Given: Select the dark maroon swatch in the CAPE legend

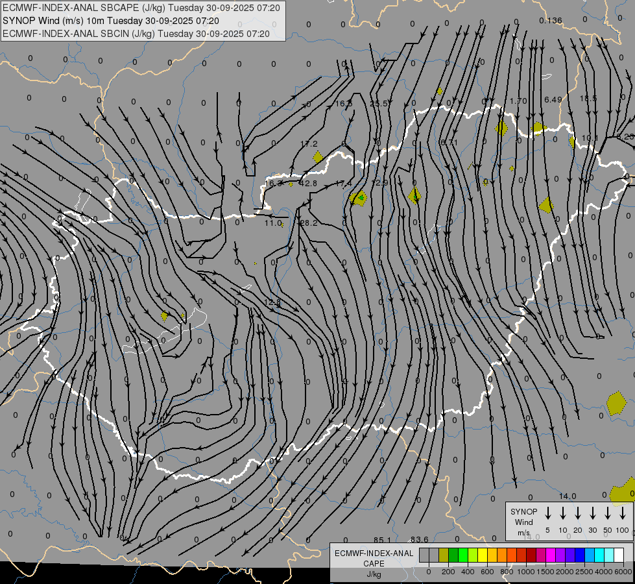Looking at the screenshot, I should [x=531, y=555].
